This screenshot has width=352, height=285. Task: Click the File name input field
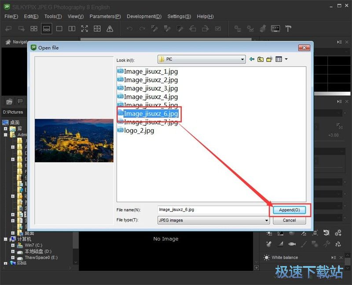pyautogui.click(x=213, y=210)
